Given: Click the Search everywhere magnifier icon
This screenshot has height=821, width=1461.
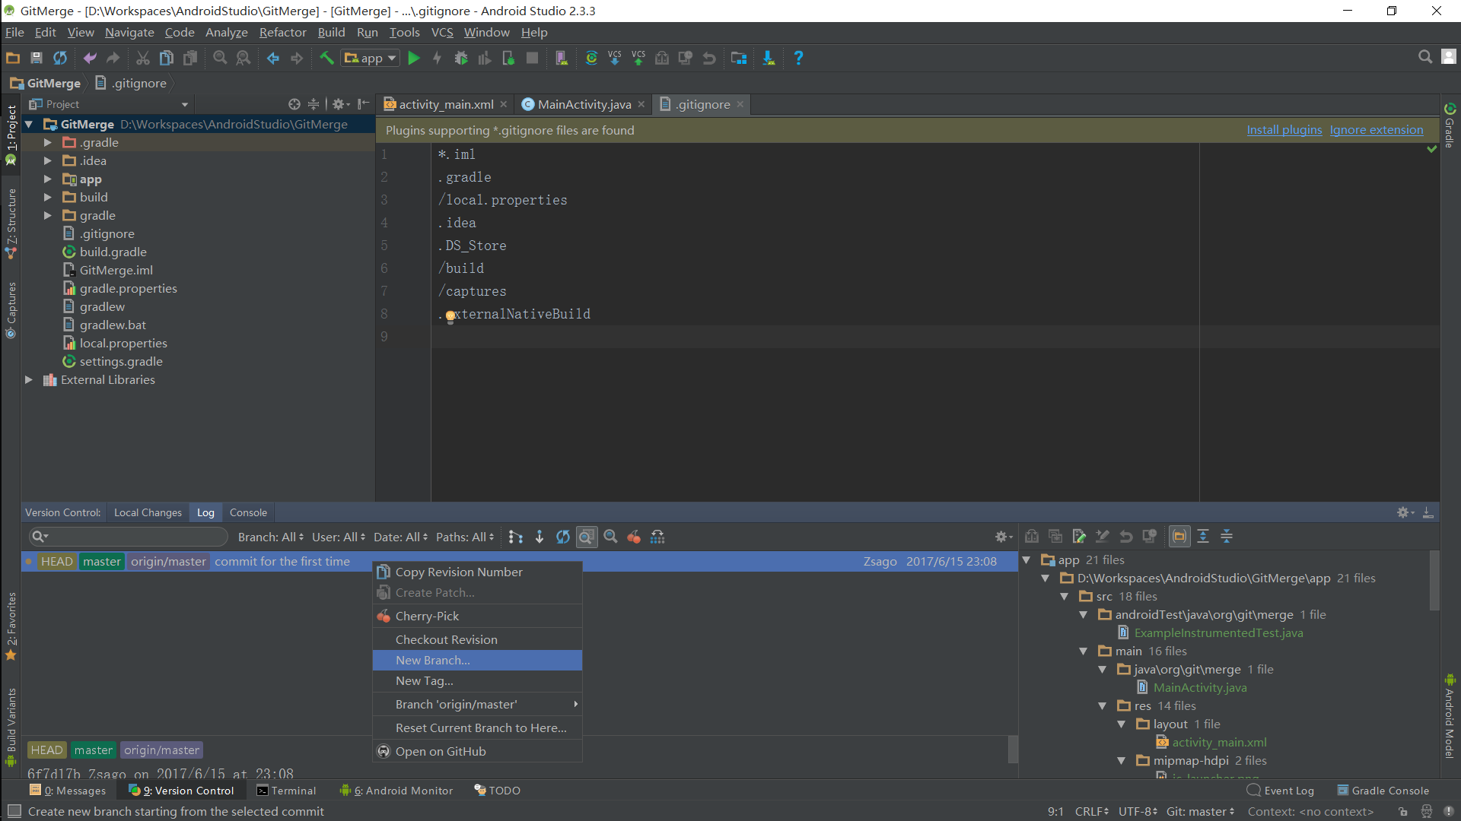Looking at the screenshot, I should (1425, 56).
